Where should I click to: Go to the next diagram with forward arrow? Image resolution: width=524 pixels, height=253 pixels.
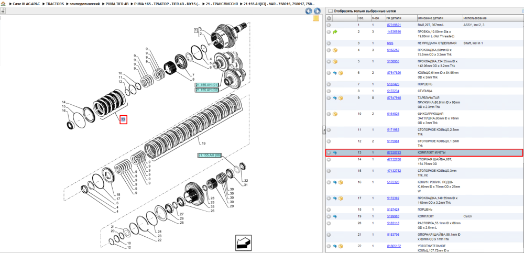click(x=316, y=11)
